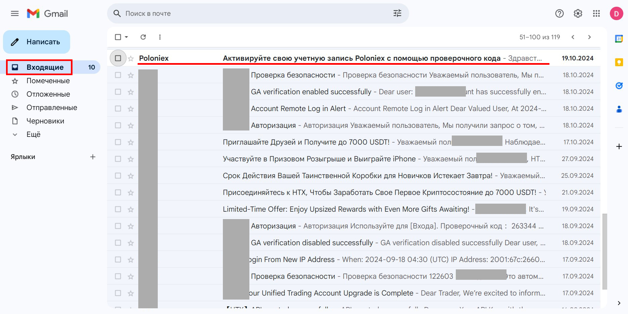Click the 51–100 из 119 page counter
The height and width of the screenshot is (314, 628).
click(x=540, y=37)
